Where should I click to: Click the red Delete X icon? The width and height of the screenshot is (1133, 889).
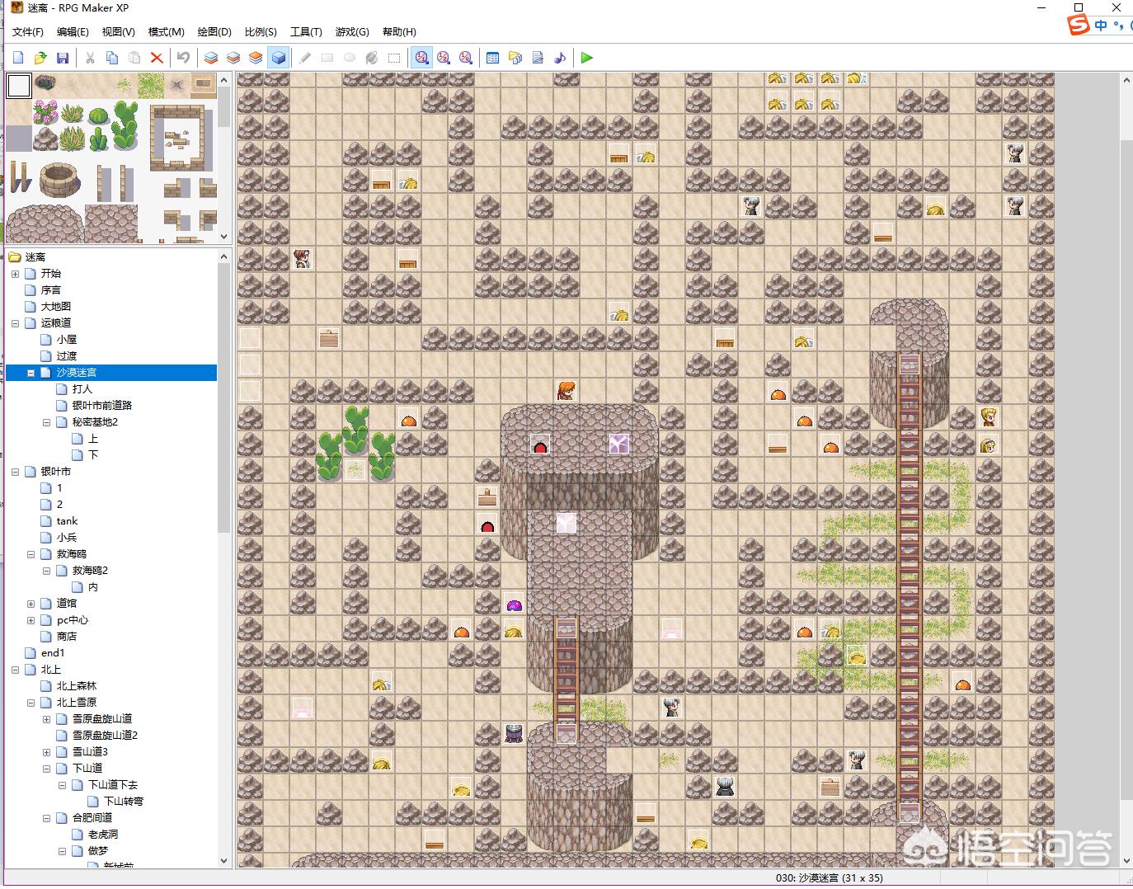pos(157,58)
